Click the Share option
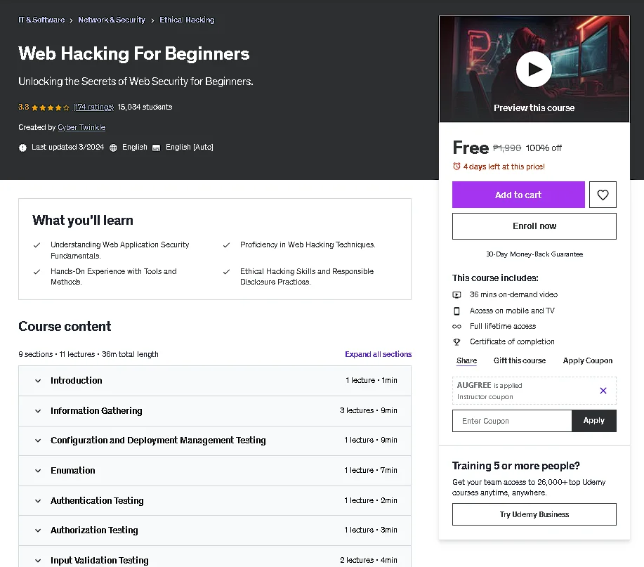644x567 pixels. [466, 360]
